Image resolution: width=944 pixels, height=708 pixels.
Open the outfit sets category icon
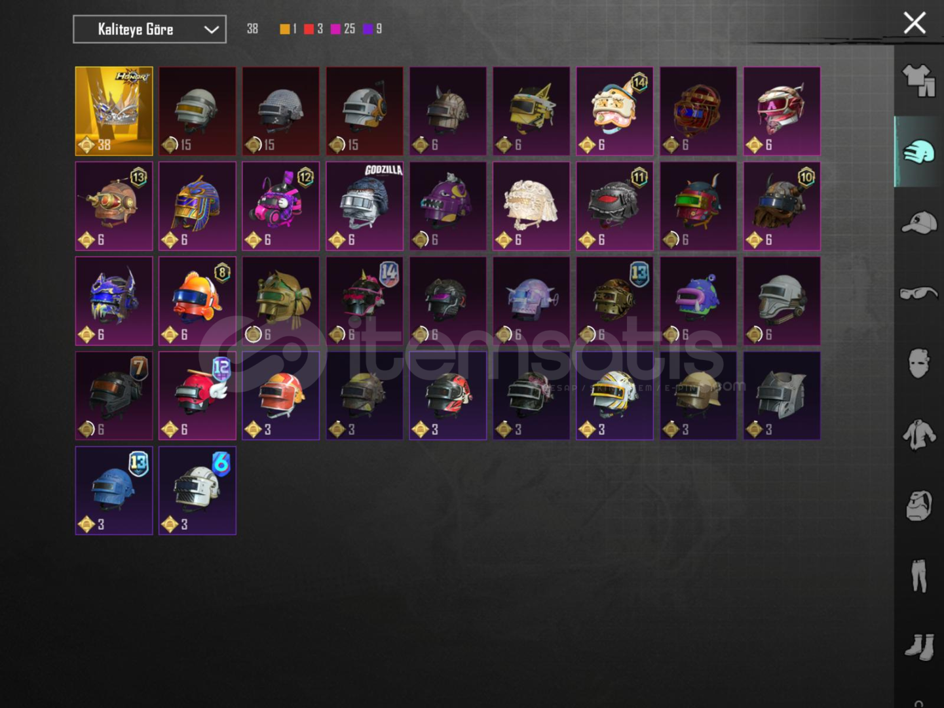918,81
